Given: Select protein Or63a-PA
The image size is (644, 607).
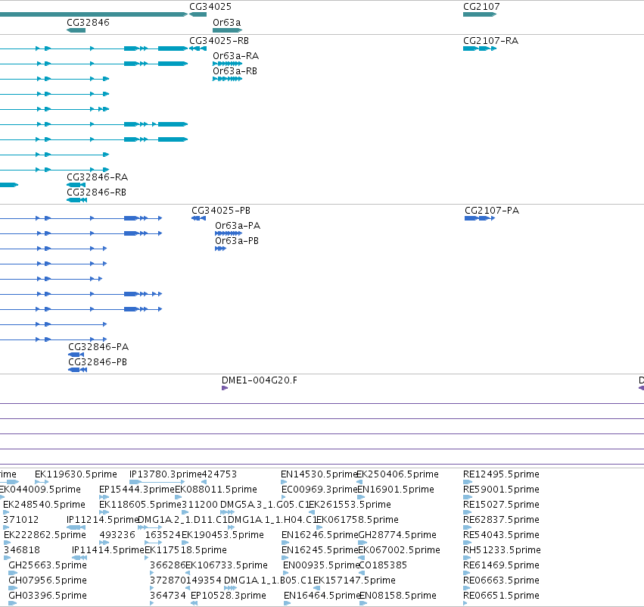Looking at the screenshot, I should click(229, 233).
